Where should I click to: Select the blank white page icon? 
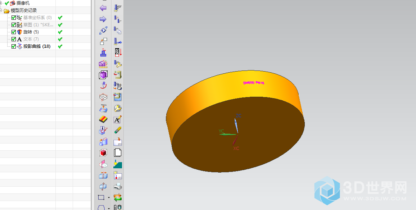118,153
